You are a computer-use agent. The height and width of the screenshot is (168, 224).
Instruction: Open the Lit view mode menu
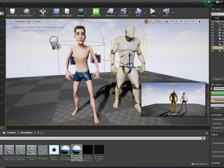pyautogui.click(x=30, y=21)
